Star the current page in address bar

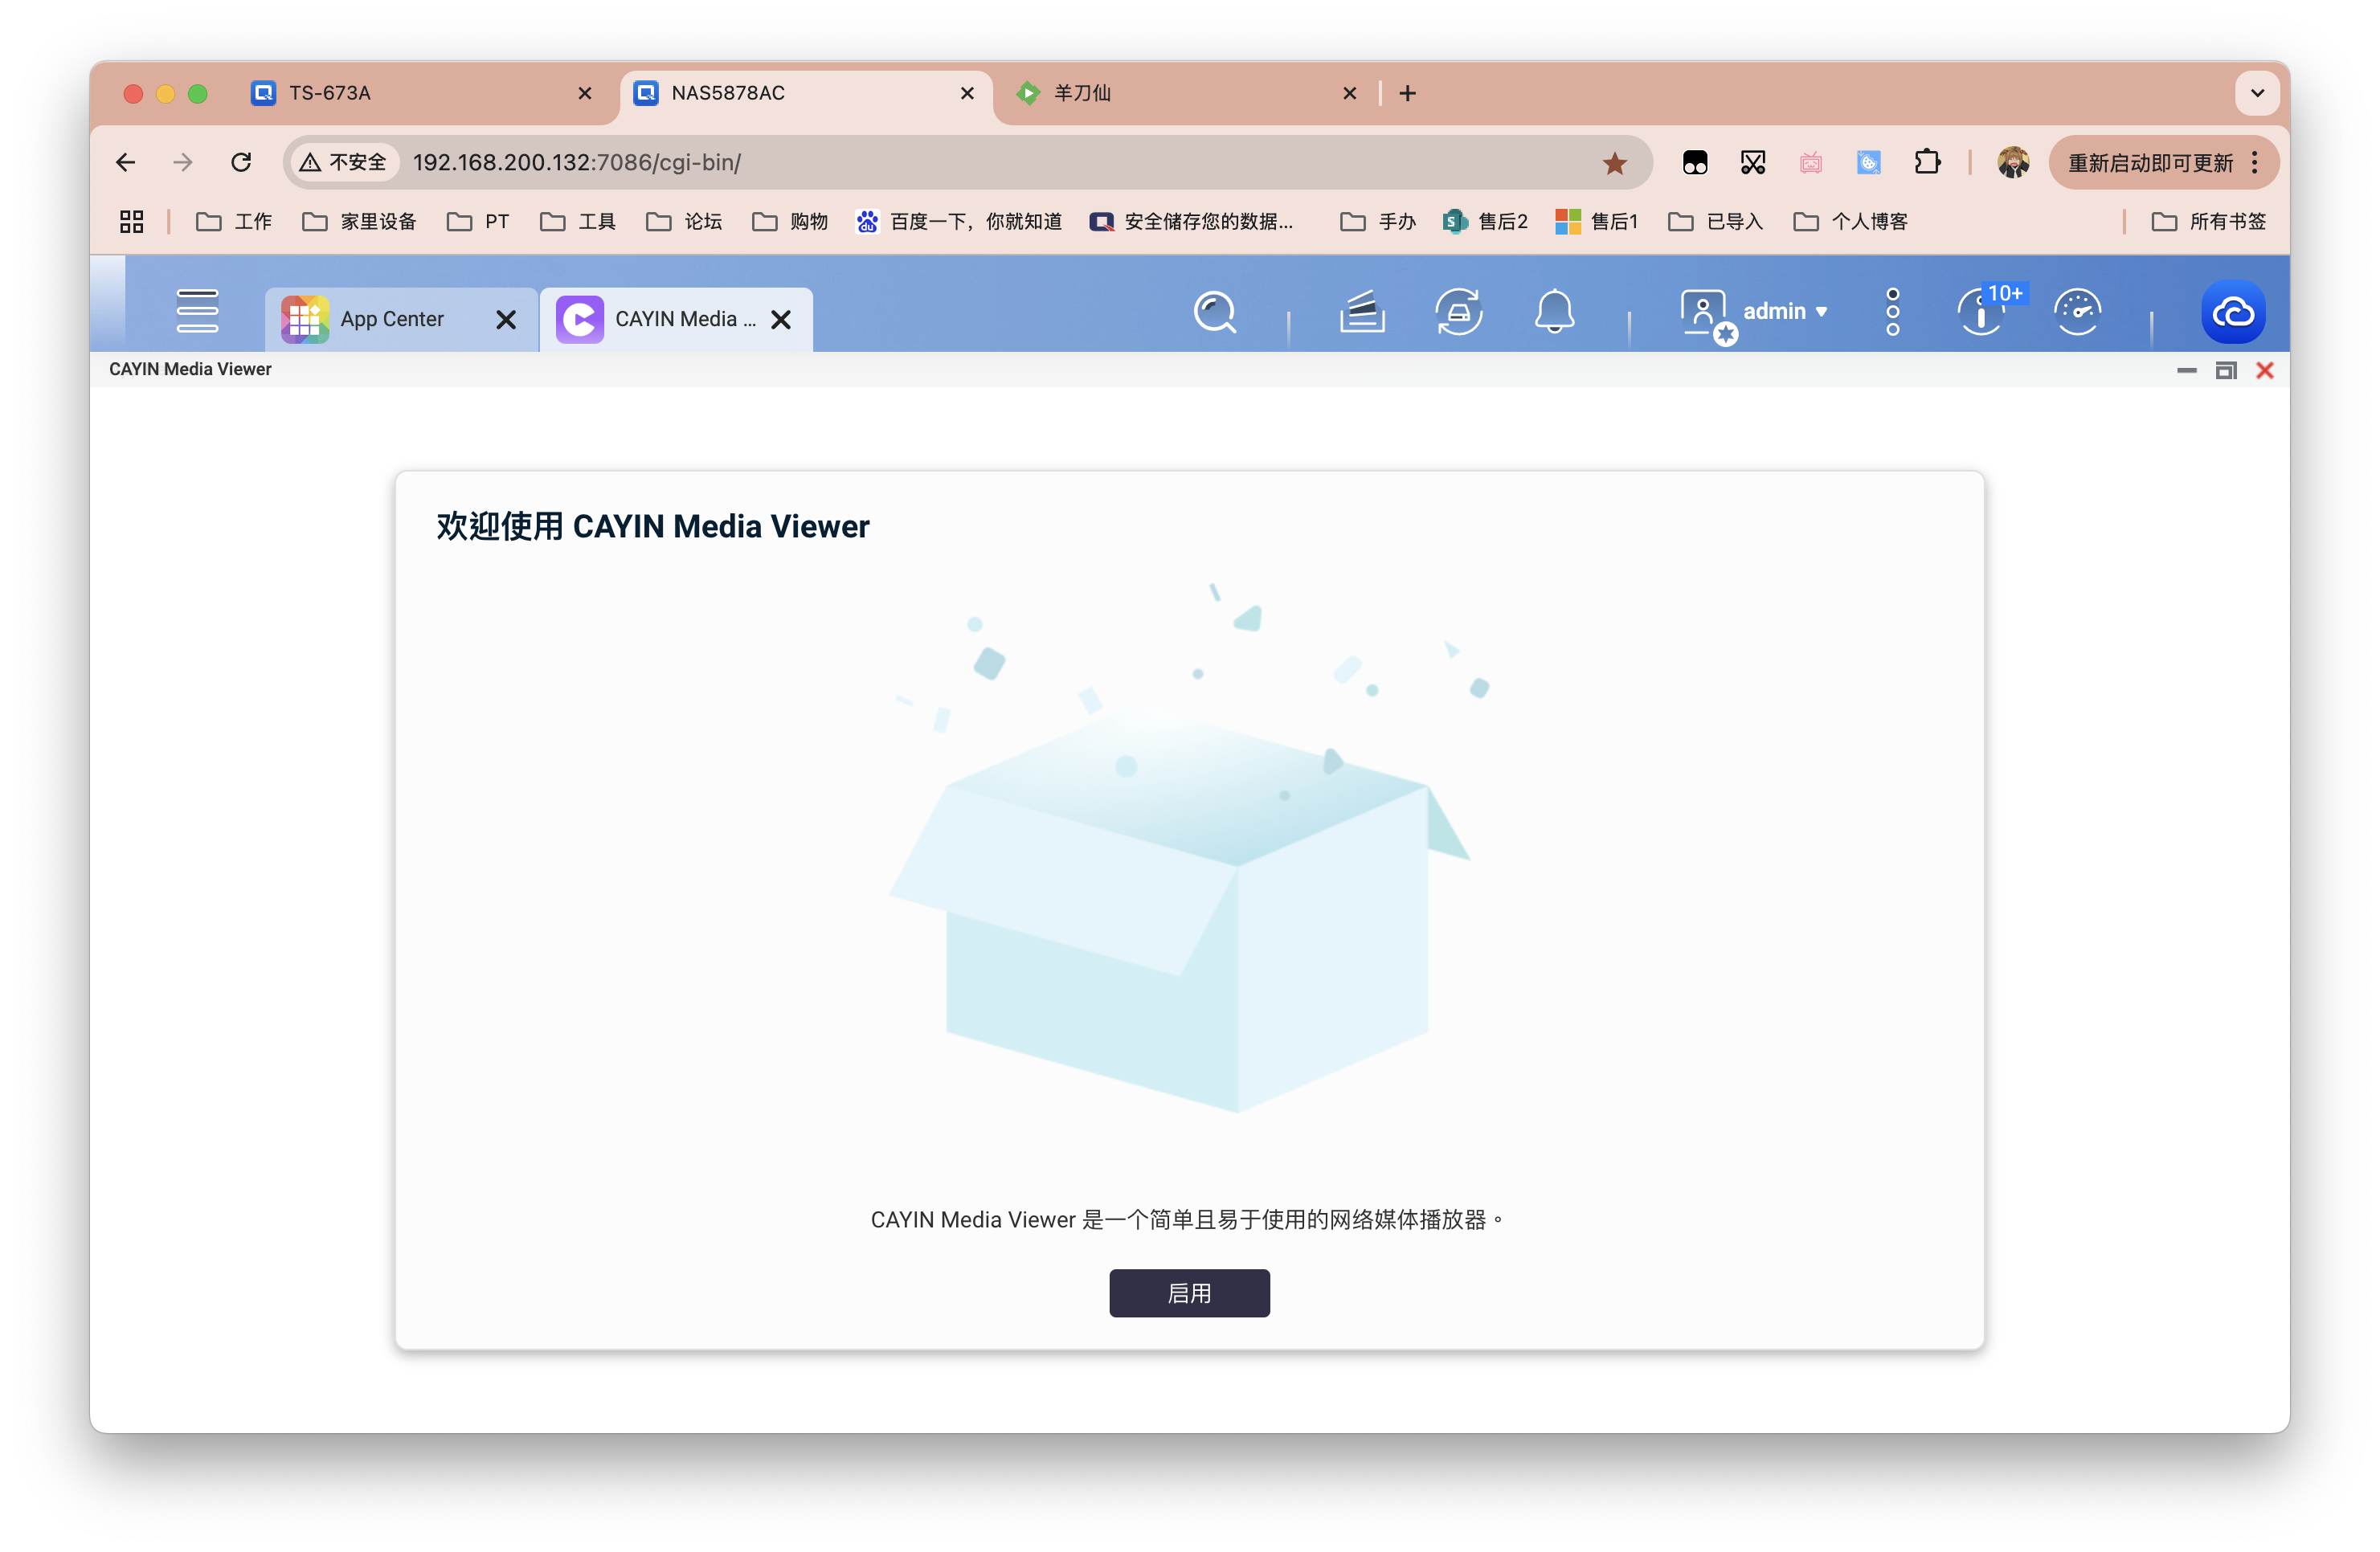coord(1615,162)
